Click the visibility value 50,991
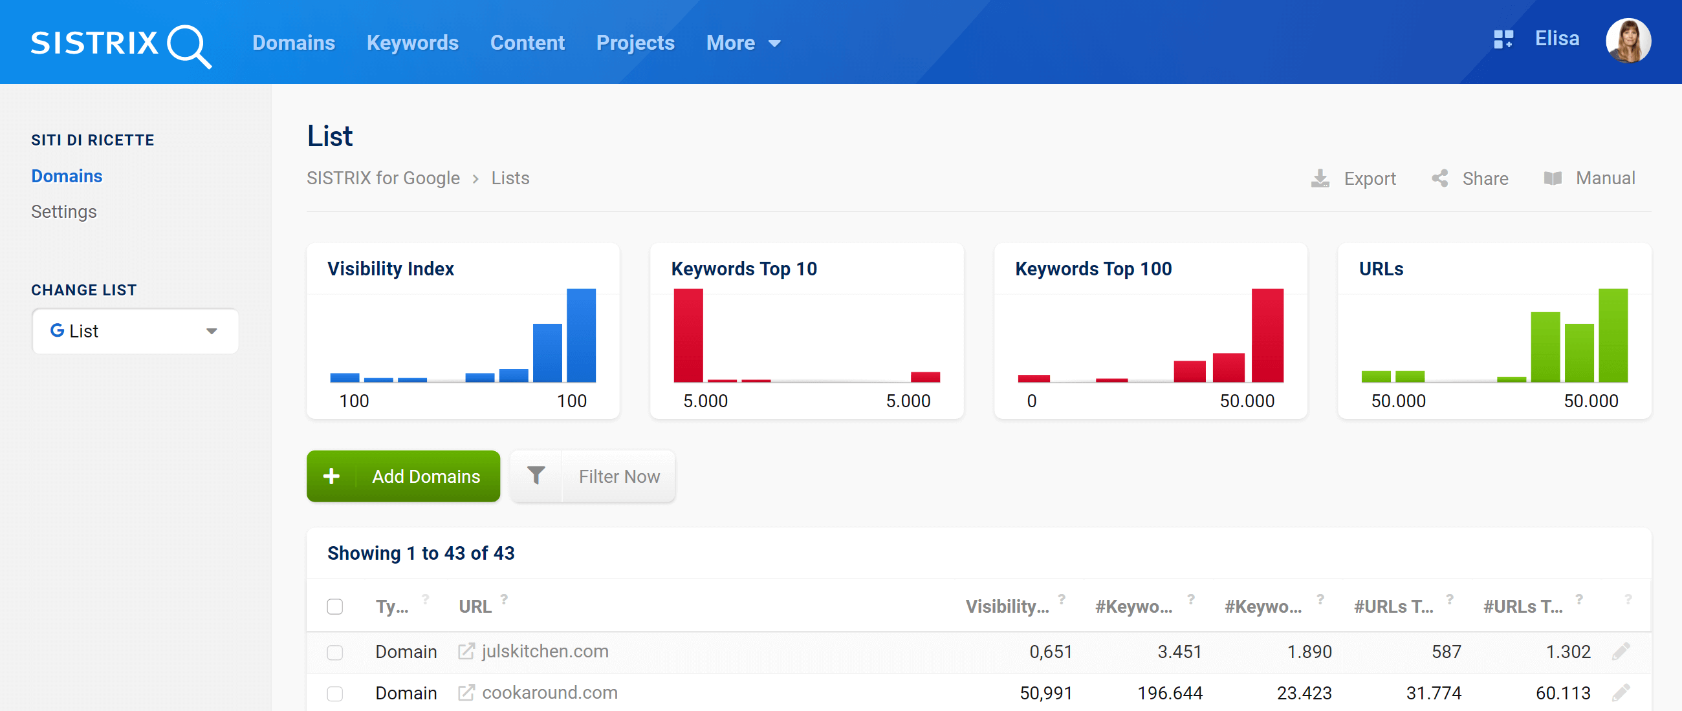 (x=1046, y=693)
